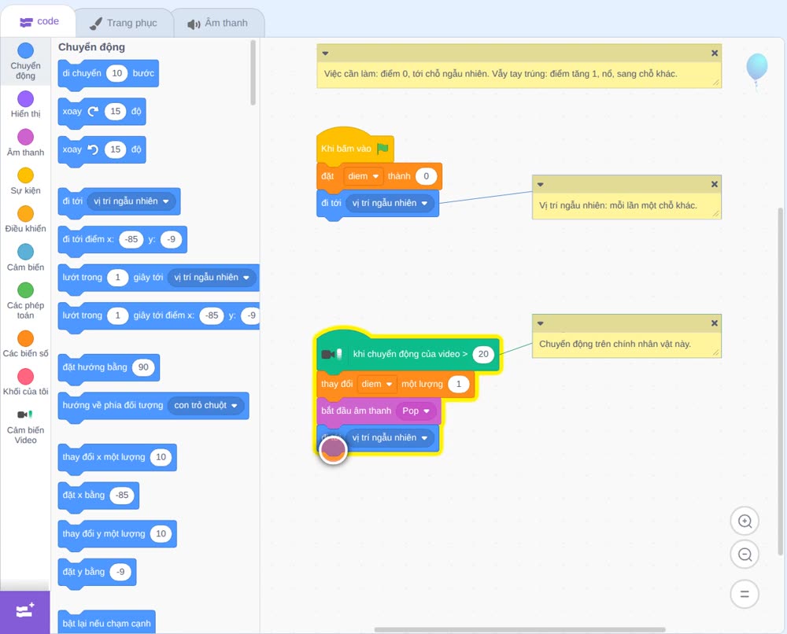
Task: Click the workspace horizontal scrollbar
Action: (519, 629)
